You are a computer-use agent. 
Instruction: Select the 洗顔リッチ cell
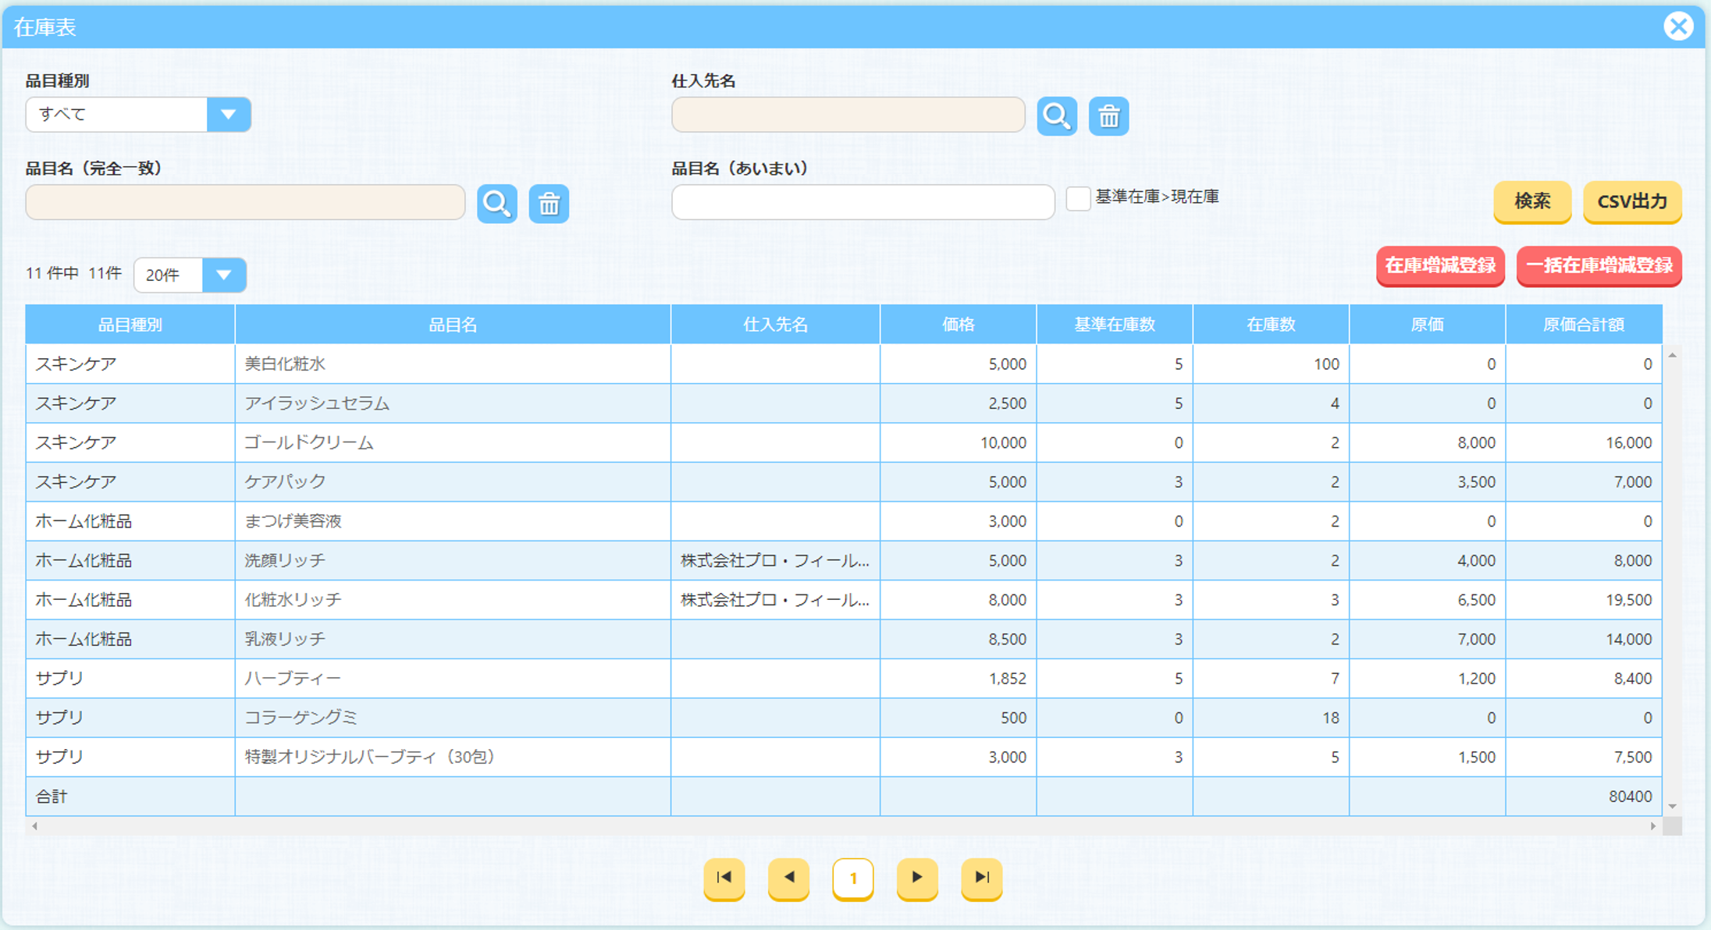coord(453,560)
